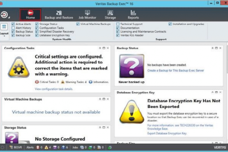Close the Database Encryption Key panel
This screenshot has height=152, width=228.
coord(220,92)
